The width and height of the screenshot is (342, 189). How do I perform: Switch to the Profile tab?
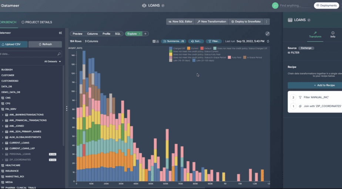[106, 34]
